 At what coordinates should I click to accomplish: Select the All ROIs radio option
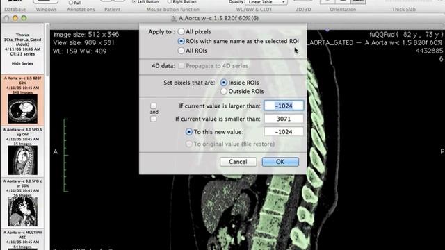coord(181,51)
